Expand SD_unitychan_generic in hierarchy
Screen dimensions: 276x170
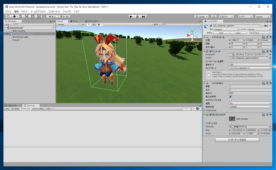pyautogui.click(x=8, y=34)
